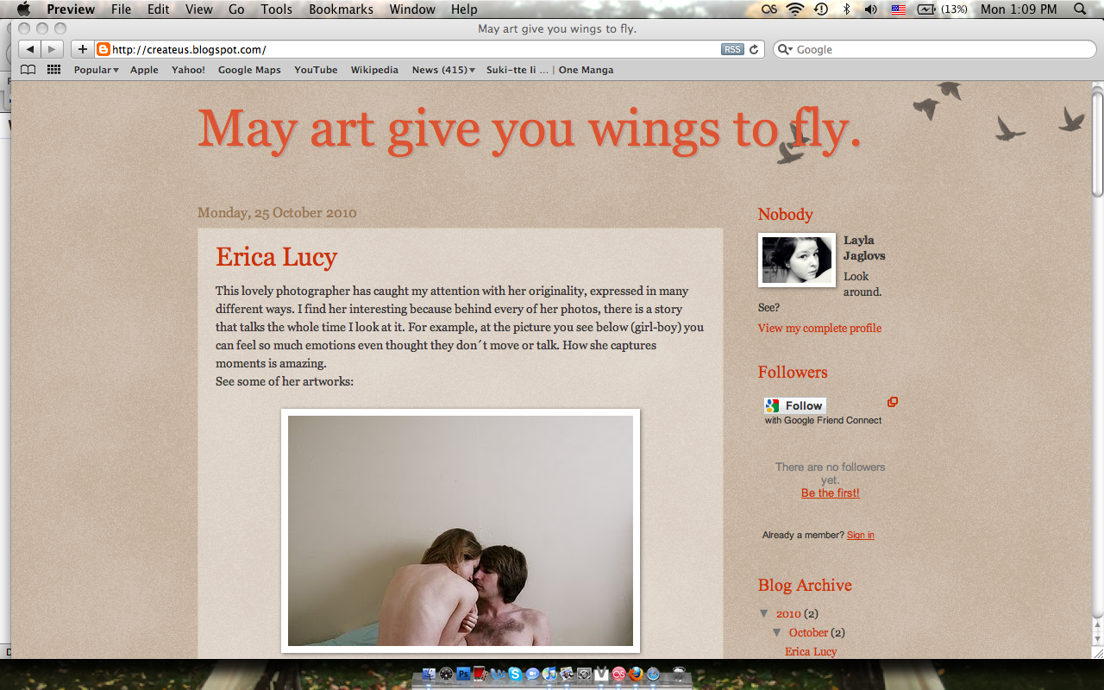1104x690 pixels.
Task: Add bookmark with the plus button
Action: [83, 49]
